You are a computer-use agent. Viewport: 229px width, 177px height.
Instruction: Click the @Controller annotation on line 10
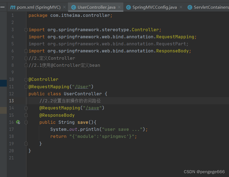(43, 79)
